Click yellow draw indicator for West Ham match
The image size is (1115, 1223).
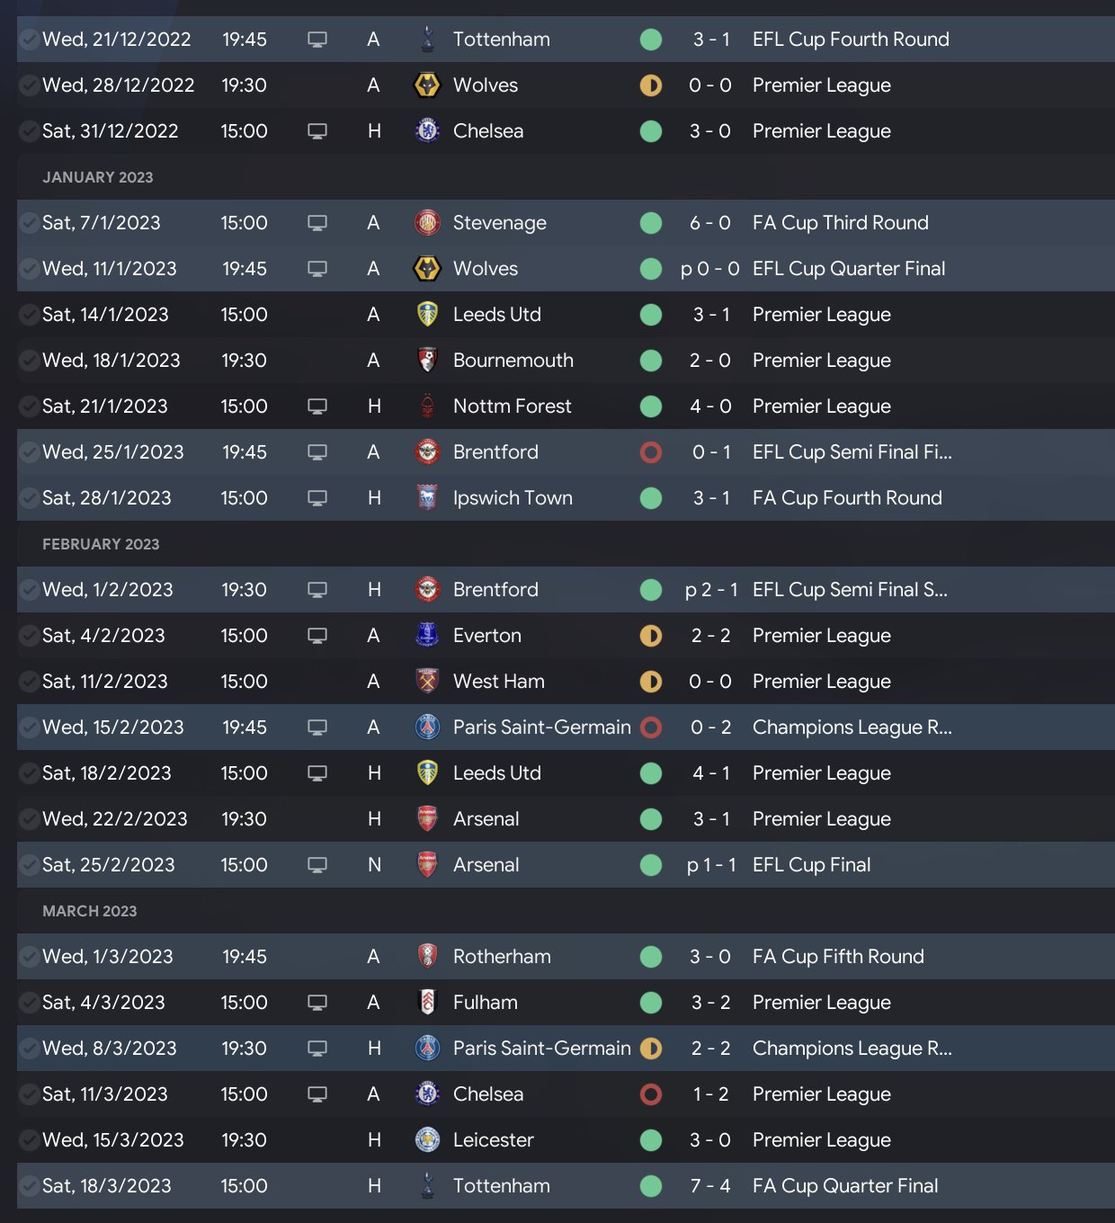[x=651, y=682]
